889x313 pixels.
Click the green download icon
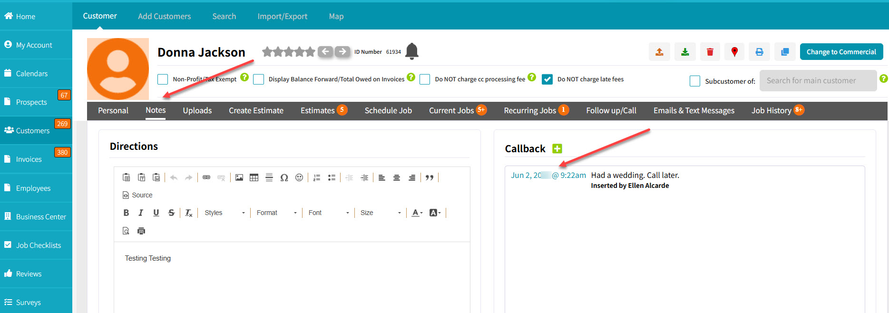tap(685, 52)
